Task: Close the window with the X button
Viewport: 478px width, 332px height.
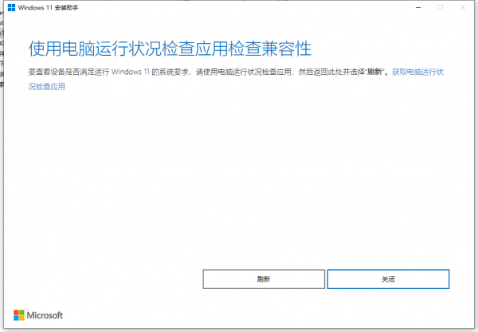Action: tap(462, 8)
